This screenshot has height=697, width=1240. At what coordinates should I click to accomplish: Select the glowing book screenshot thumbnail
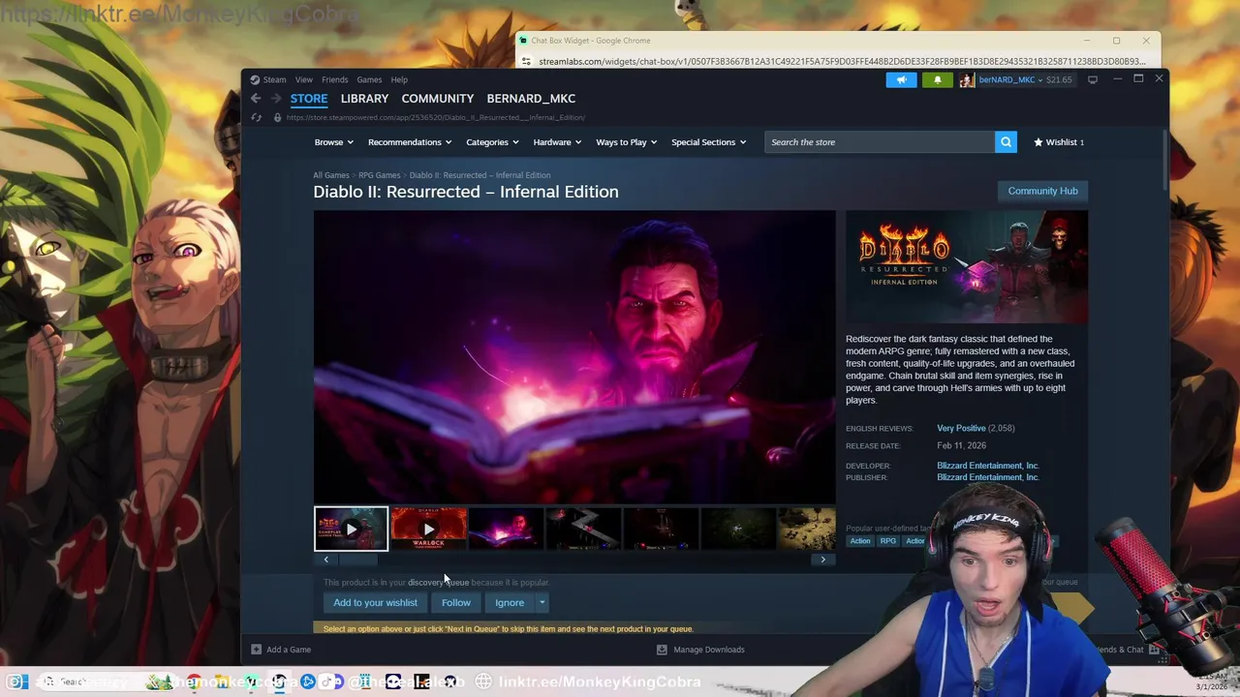tap(506, 529)
